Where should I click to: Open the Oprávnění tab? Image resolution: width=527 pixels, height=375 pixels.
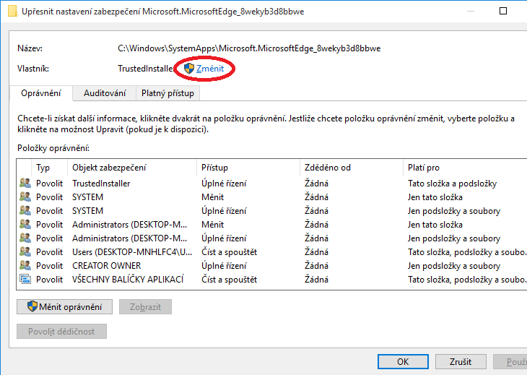[41, 93]
